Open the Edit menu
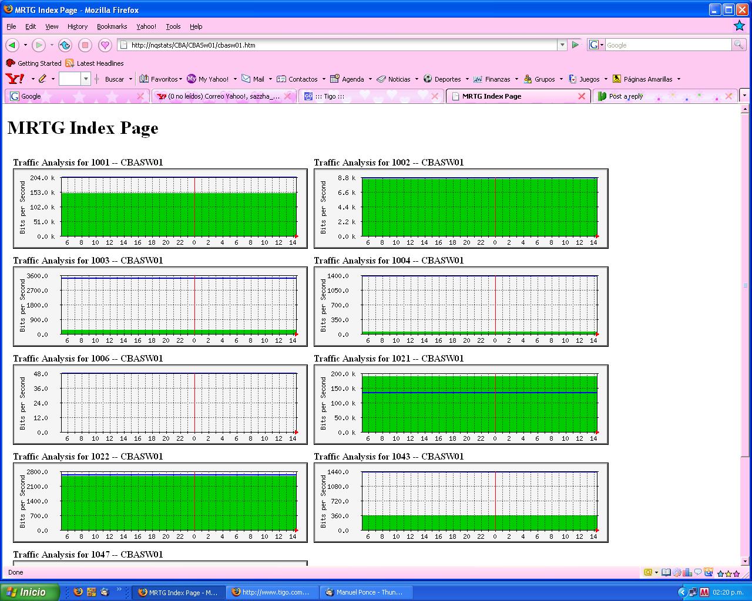This screenshot has height=601, width=752. pyautogui.click(x=31, y=26)
